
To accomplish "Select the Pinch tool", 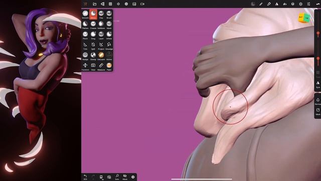I will tap(85, 35).
